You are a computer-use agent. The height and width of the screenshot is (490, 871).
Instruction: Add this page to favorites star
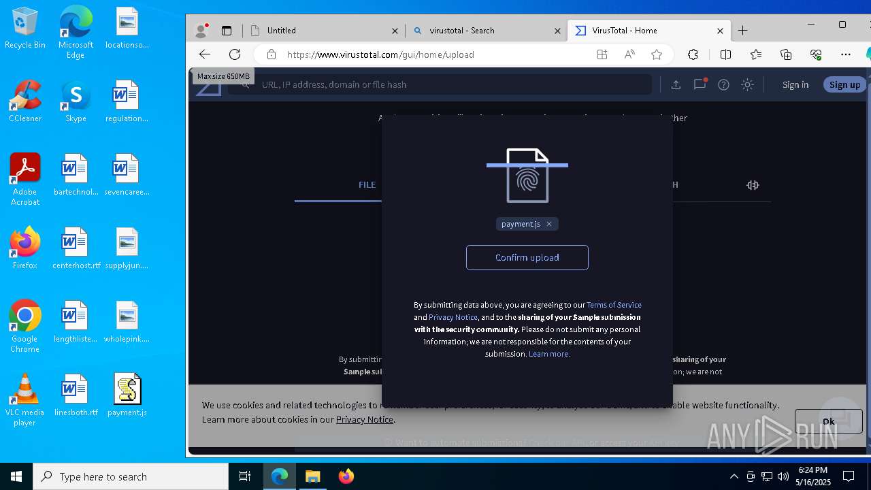pyautogui.click(x=657, y=54)
